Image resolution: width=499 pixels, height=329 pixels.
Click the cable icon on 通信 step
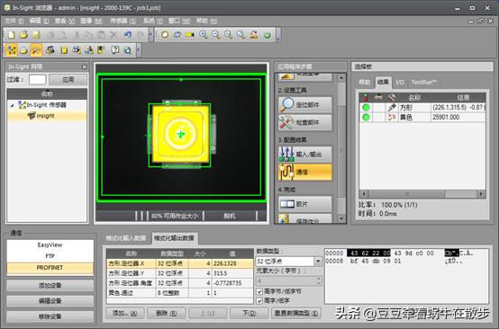pos(286,172)
